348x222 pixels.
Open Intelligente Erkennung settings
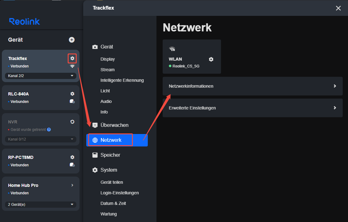pos(122,80)
